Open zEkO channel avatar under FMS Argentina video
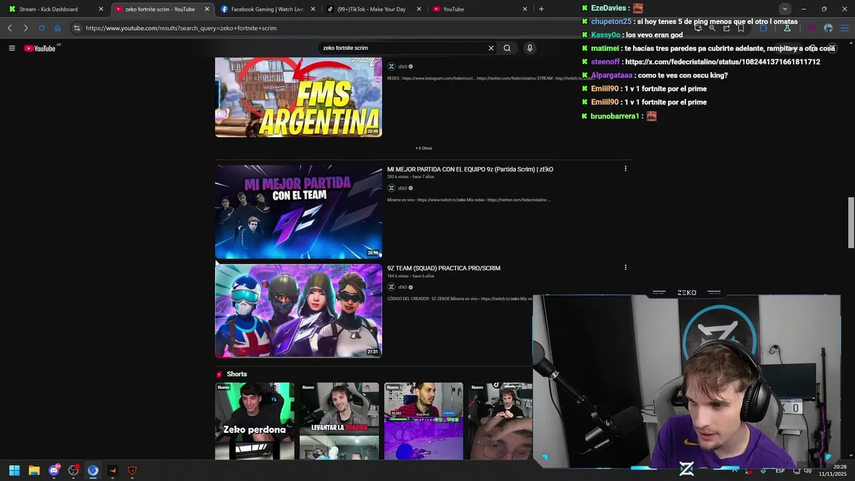Viewport: 855px width, 481px height. point(391,66)
